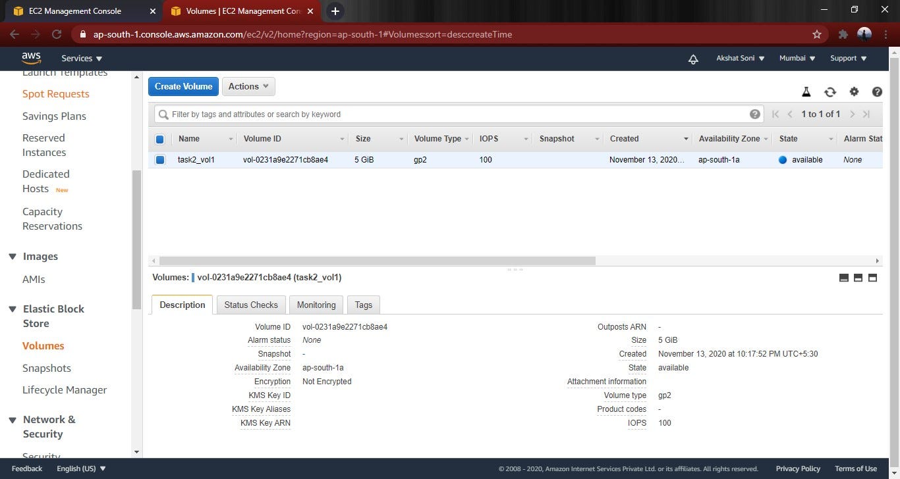Click horizontal scrollbar of volumes table
This screenshot has width=900, height=479.
(378, 261)
